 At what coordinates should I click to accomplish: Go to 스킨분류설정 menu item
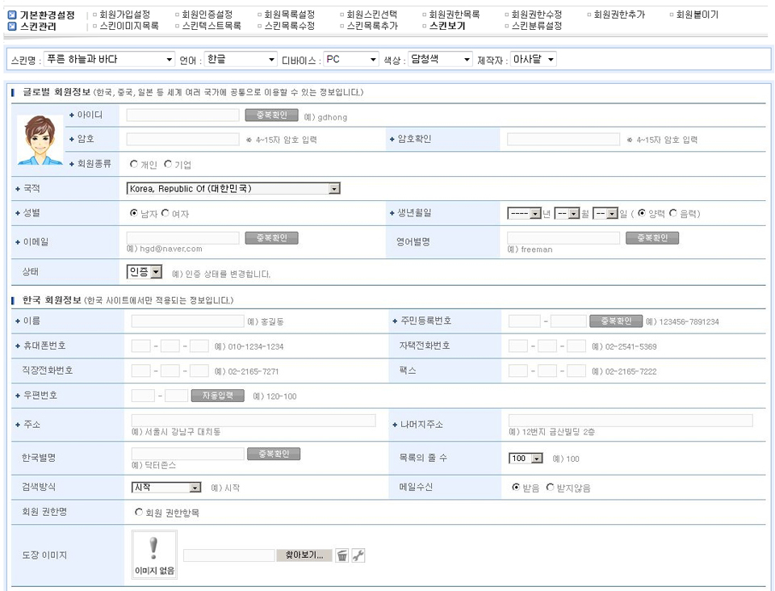[536, 26]
